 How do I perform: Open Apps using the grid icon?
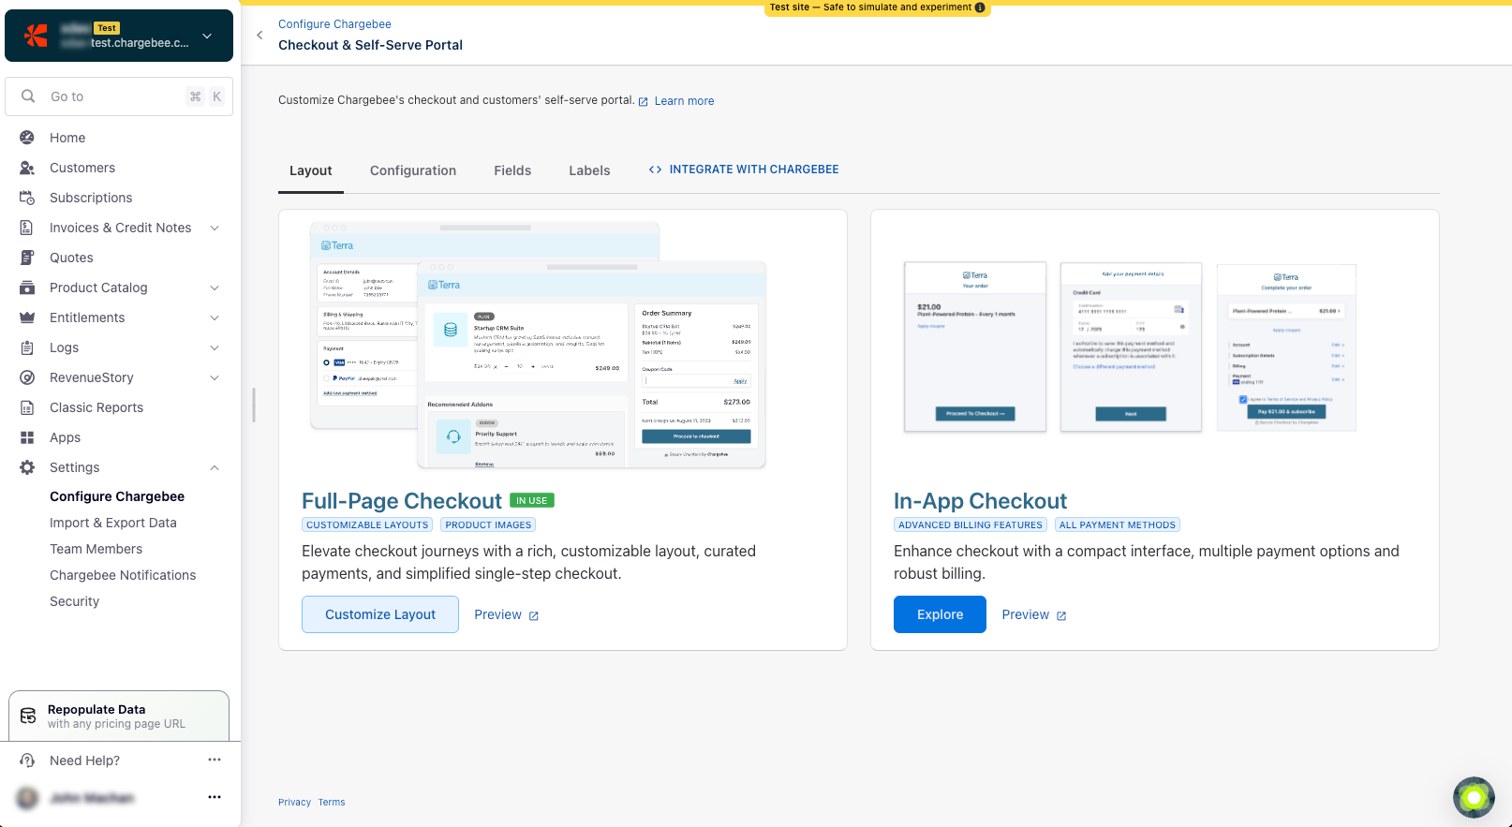tap(27, 437)
